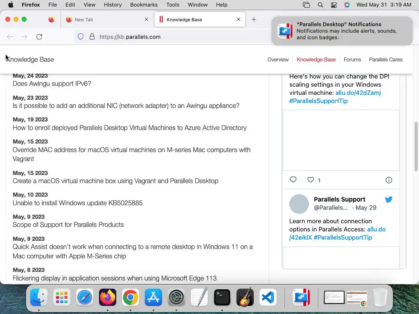Viewport: 419px width, 314px height.
Task: Open Trash in the Dock
Action: coord(380,297)
